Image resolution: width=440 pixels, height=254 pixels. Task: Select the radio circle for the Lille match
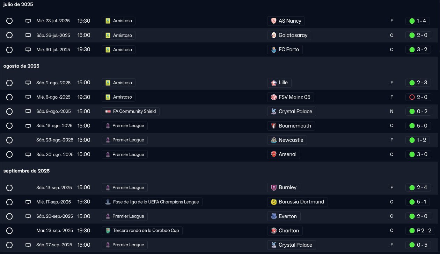(x=9, y=83)
